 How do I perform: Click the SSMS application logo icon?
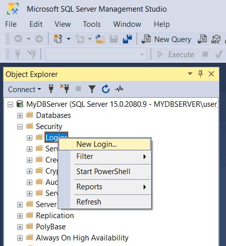tap(13, 9)
